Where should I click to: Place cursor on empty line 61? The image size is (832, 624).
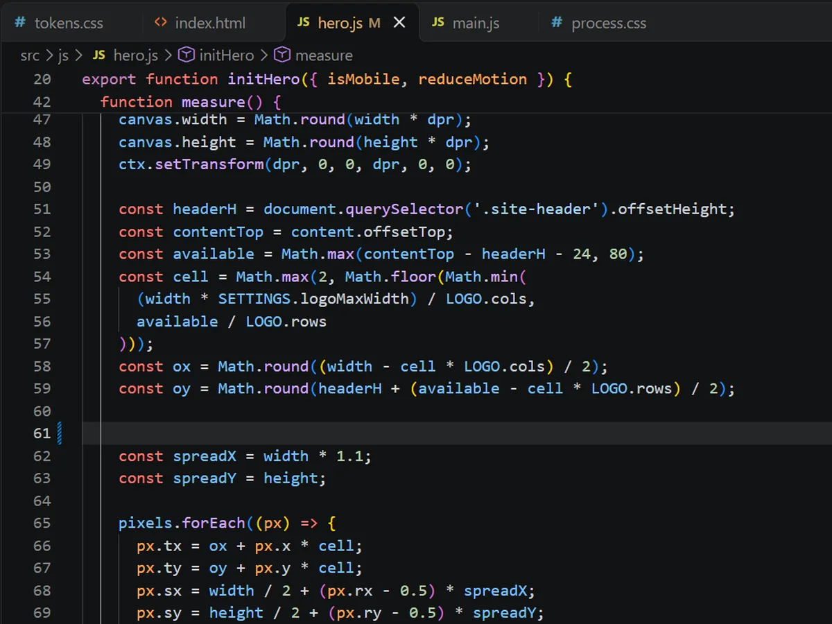coord(456,433)
